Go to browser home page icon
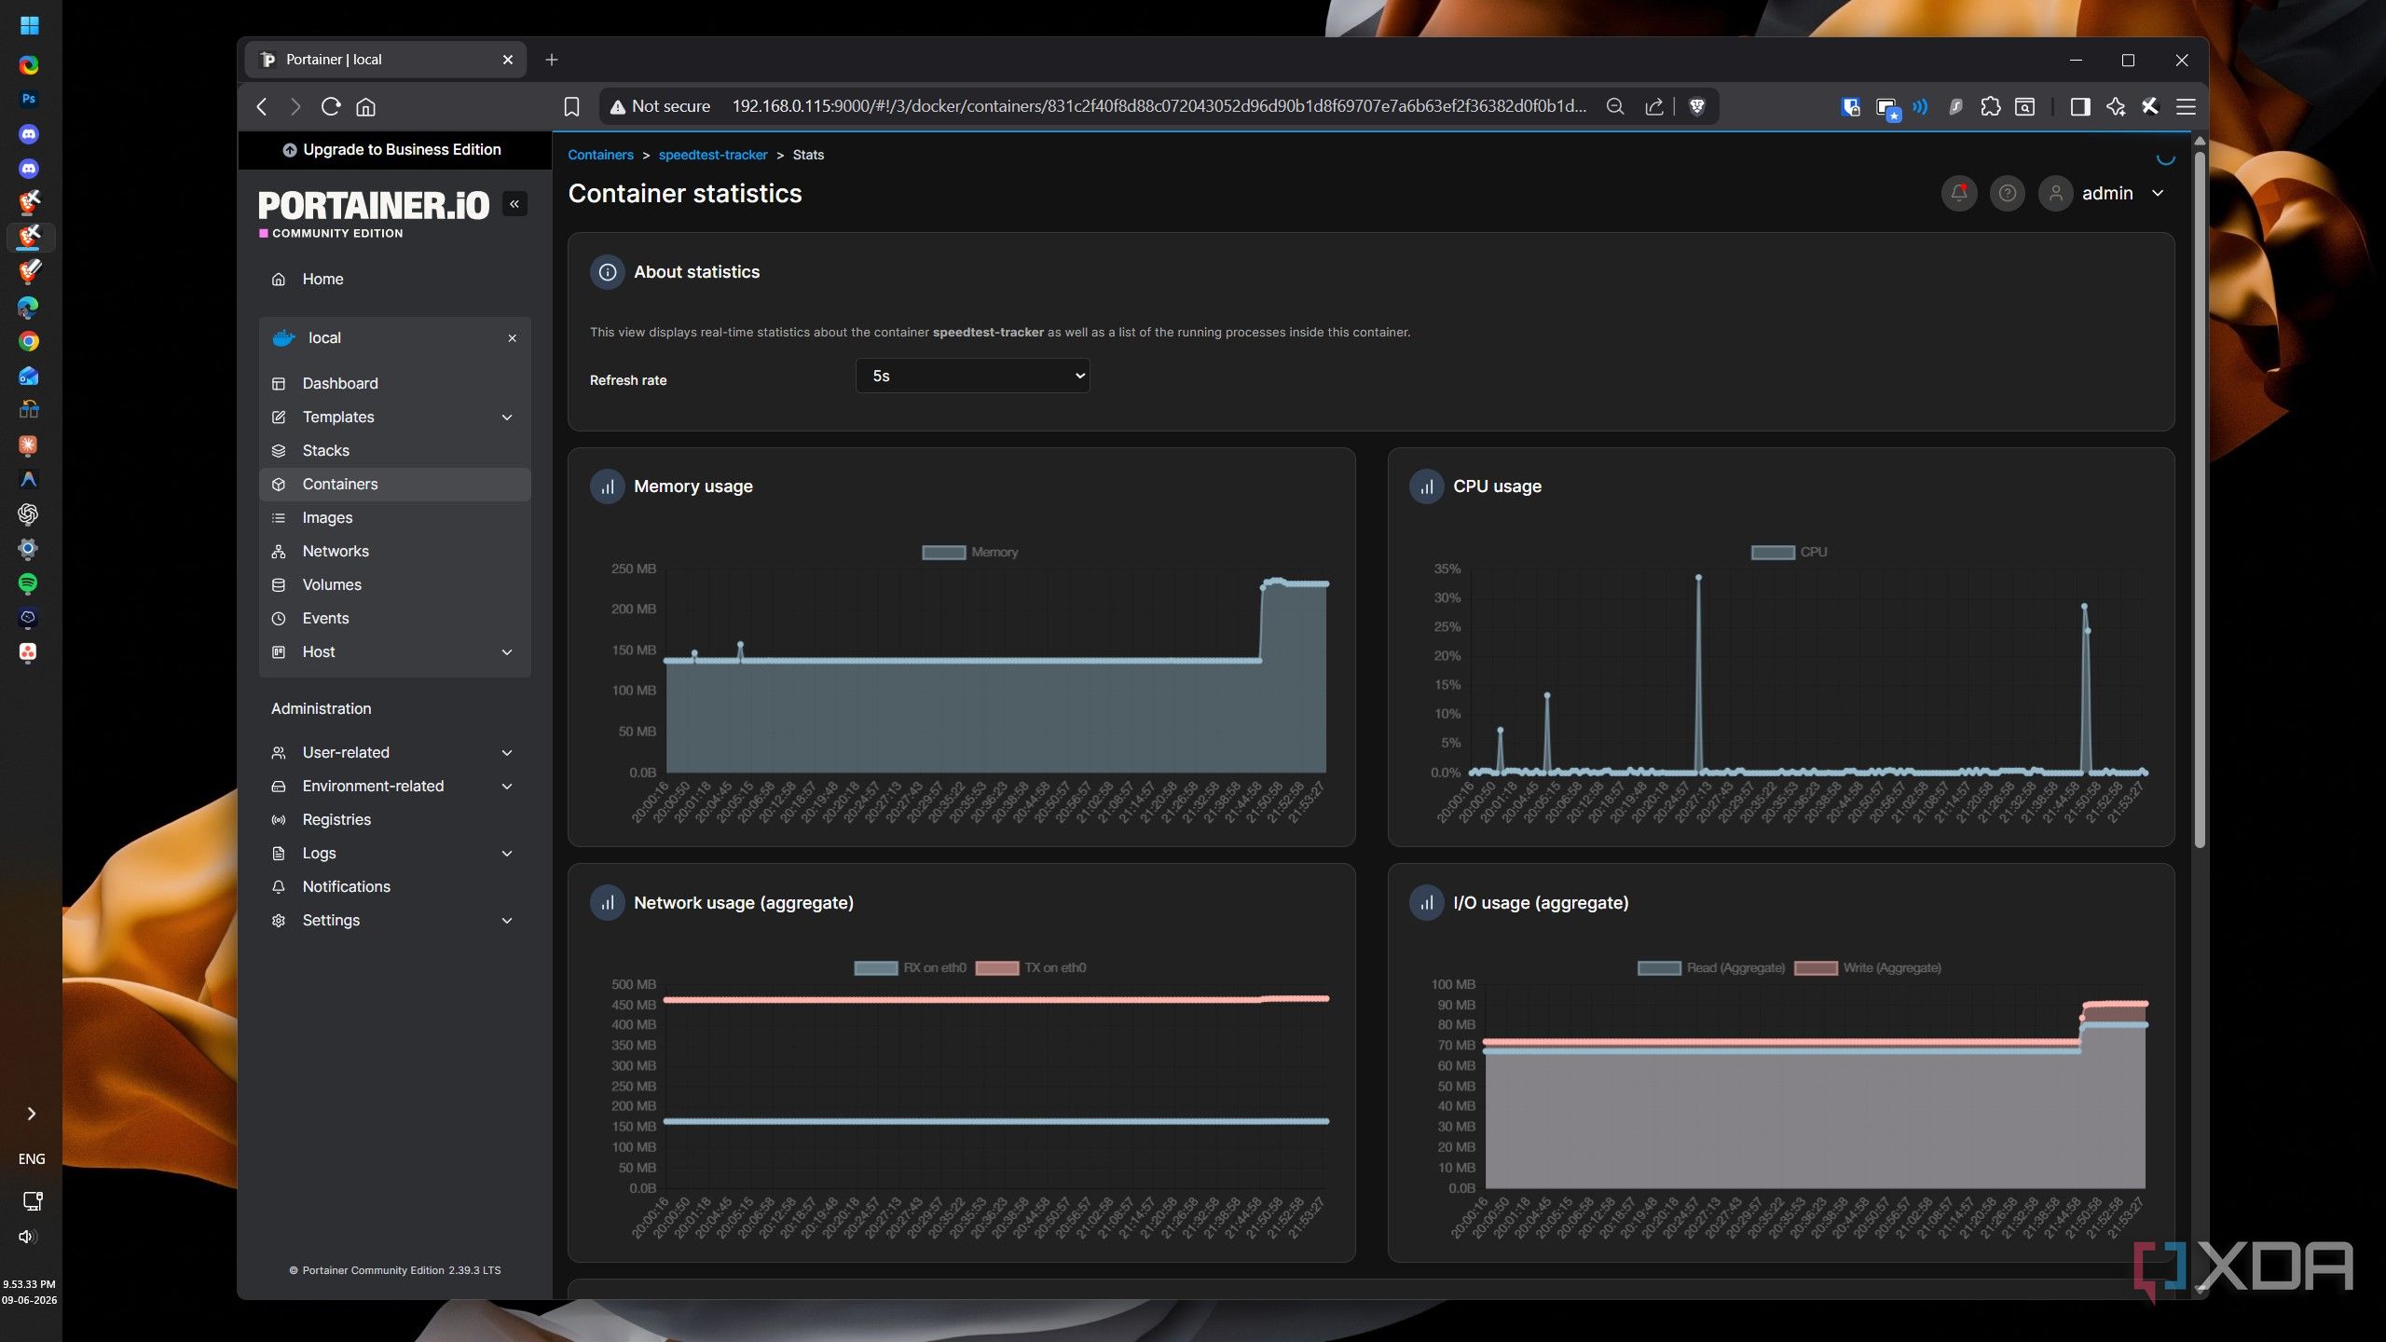2386x1342 pixels. [x=366, y=106]
